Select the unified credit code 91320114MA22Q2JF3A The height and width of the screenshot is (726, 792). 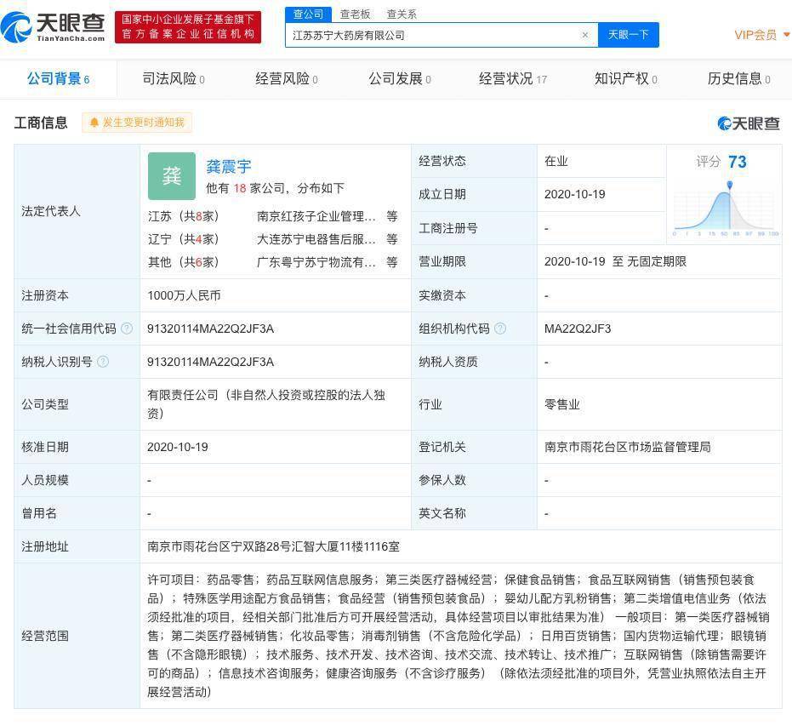[x=211, y=329]
